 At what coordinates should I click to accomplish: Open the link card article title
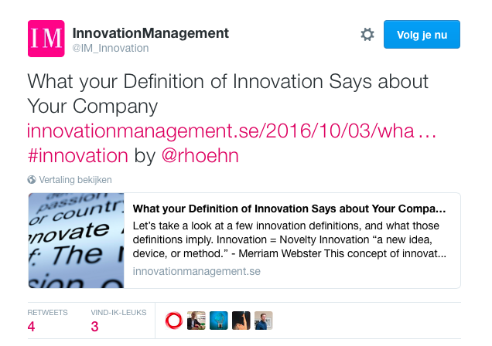(x=289, y=209)
